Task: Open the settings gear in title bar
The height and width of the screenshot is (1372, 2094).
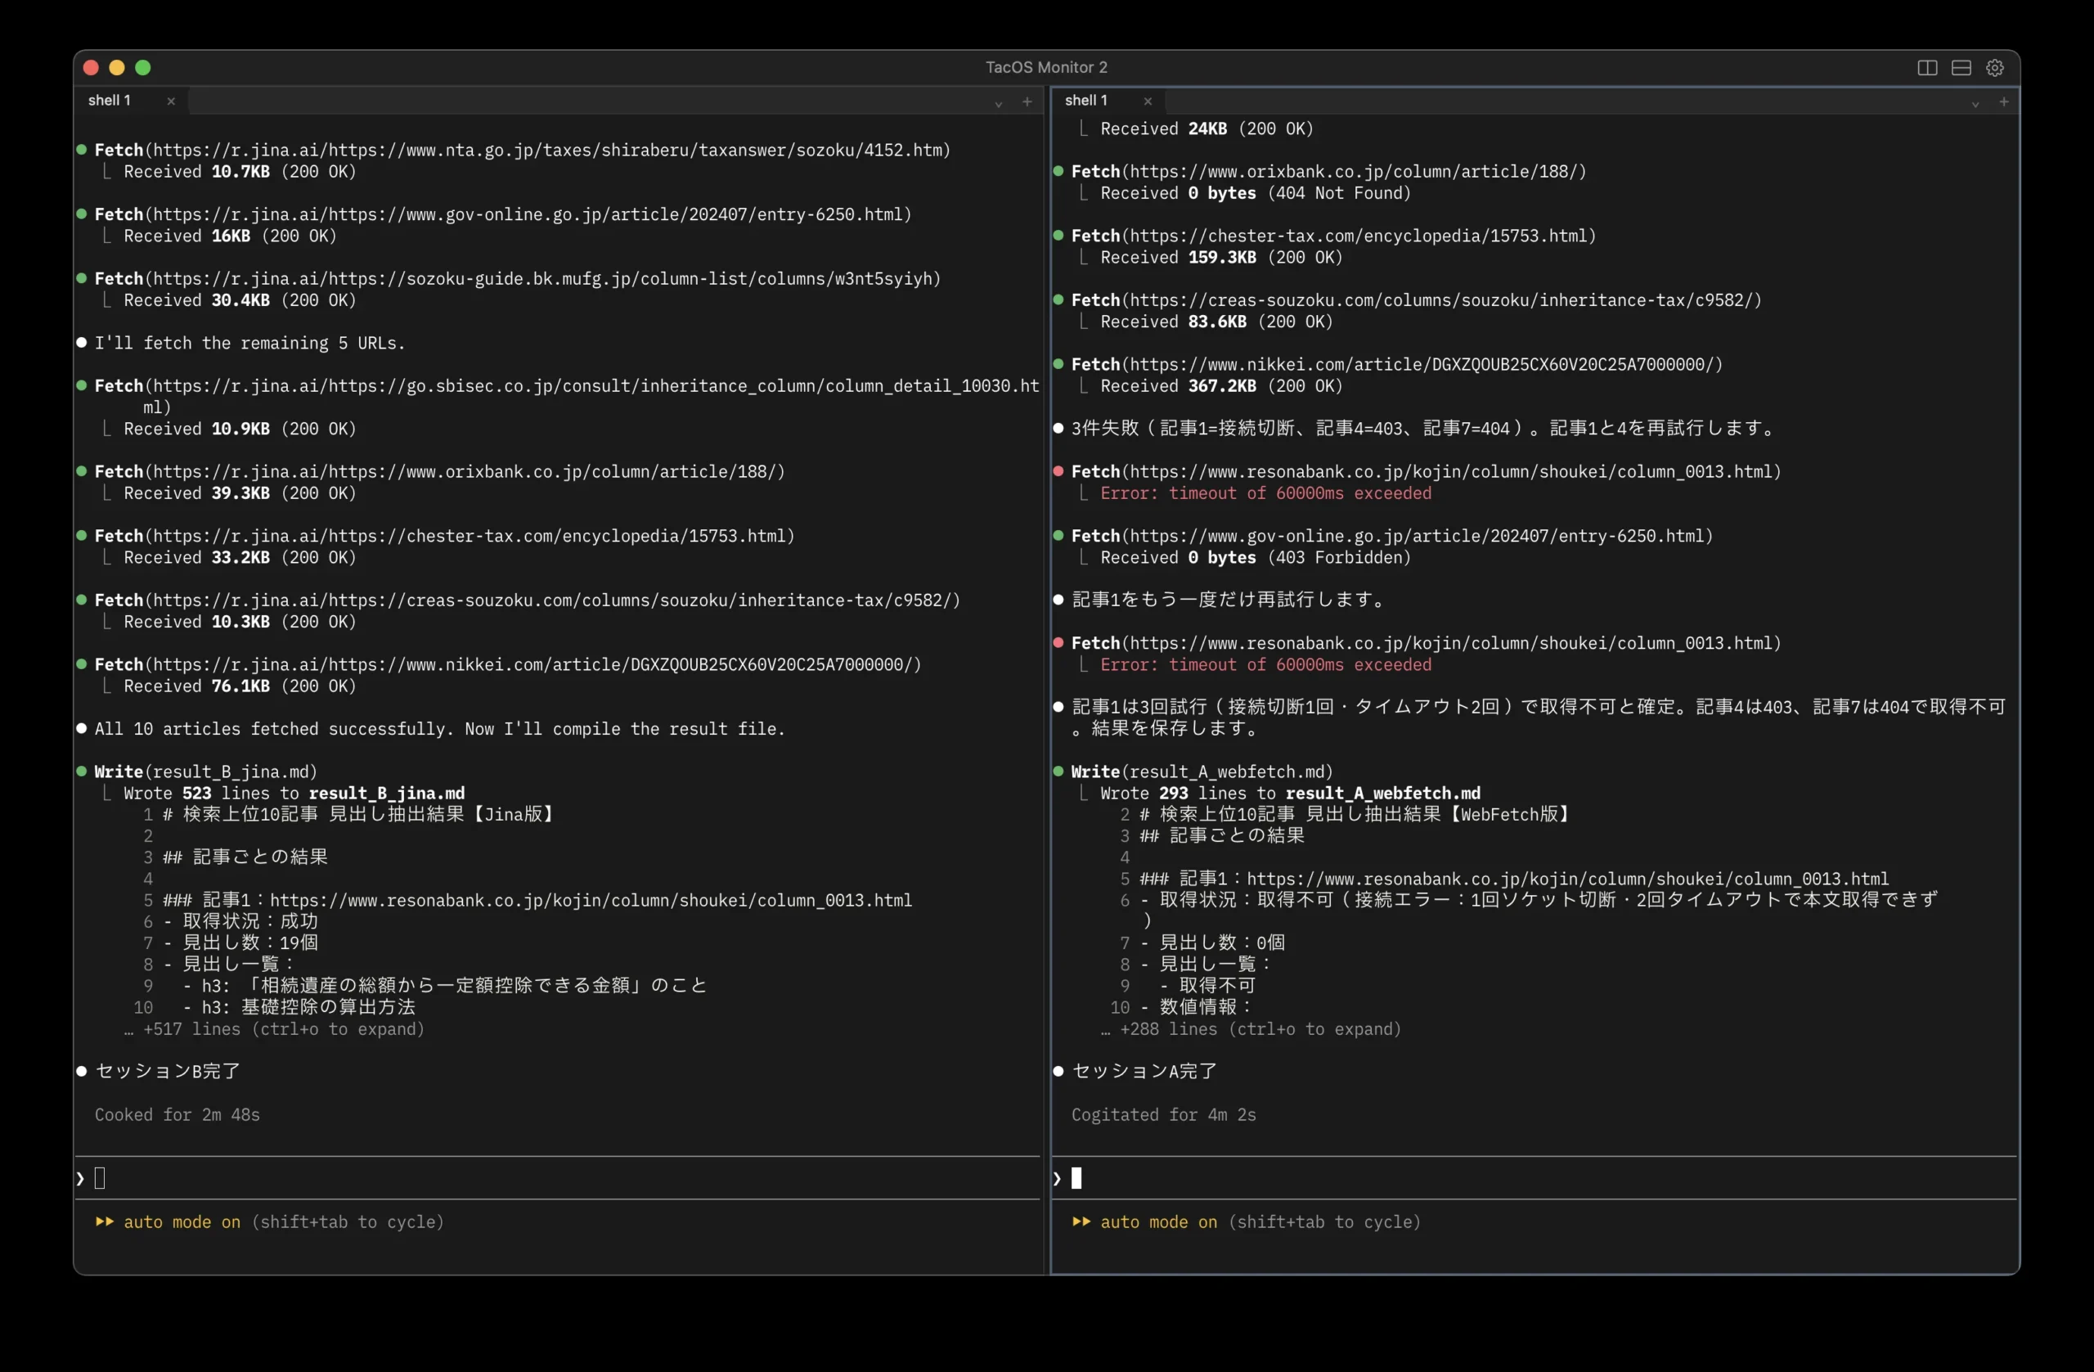Action: pyautogui.click(x=1994, y=68)
